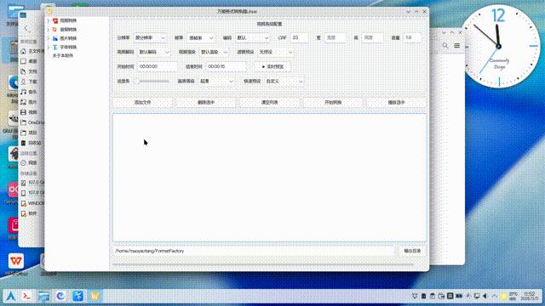This screenshot has width=545, height=306.
Task: Click the search icon in file manager window
Action: coord(445,45)
